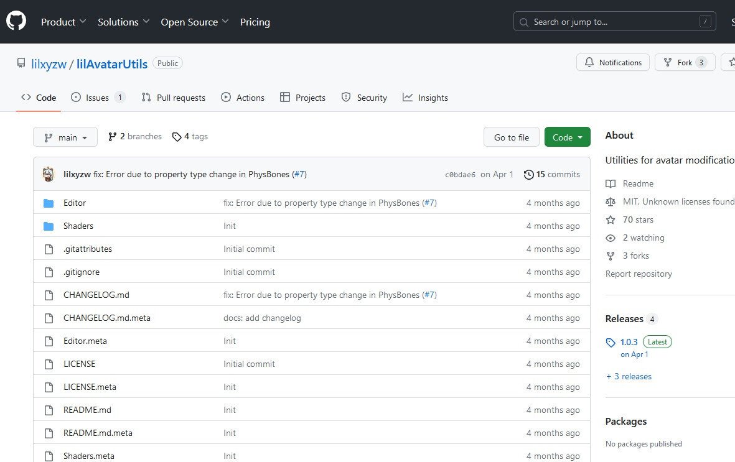Screen dimensions: 735x462
Task: Open the lilAvatarUtils repository link
Action: pyautogui.click(x=112, y=63)
